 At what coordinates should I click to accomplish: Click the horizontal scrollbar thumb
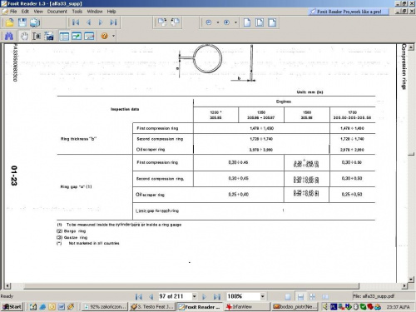[x=191, y=285]
